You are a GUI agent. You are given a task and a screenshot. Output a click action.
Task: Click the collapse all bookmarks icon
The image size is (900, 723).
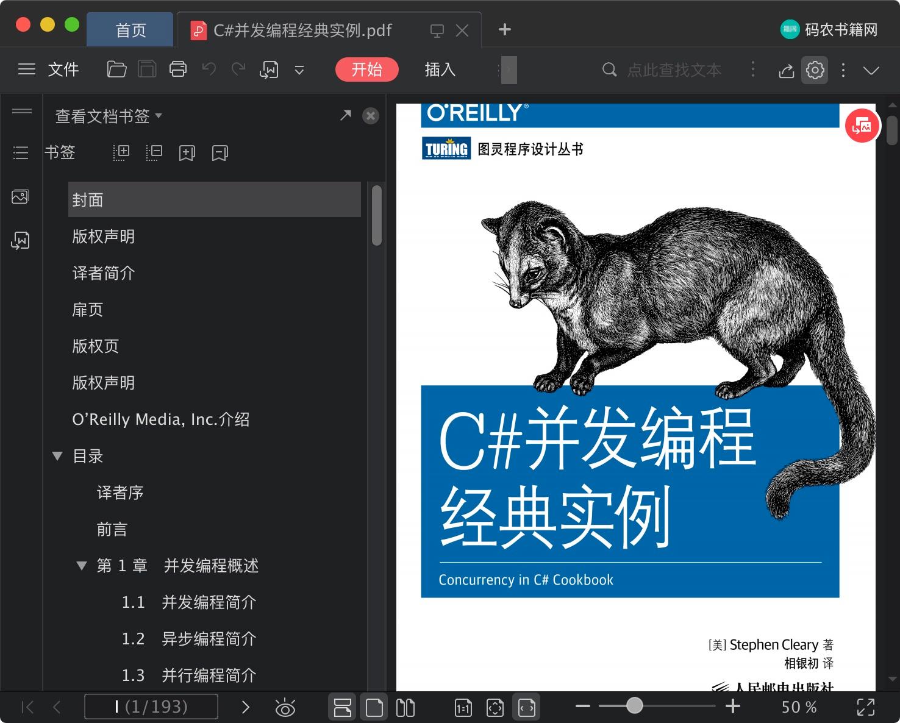[154, 152]
